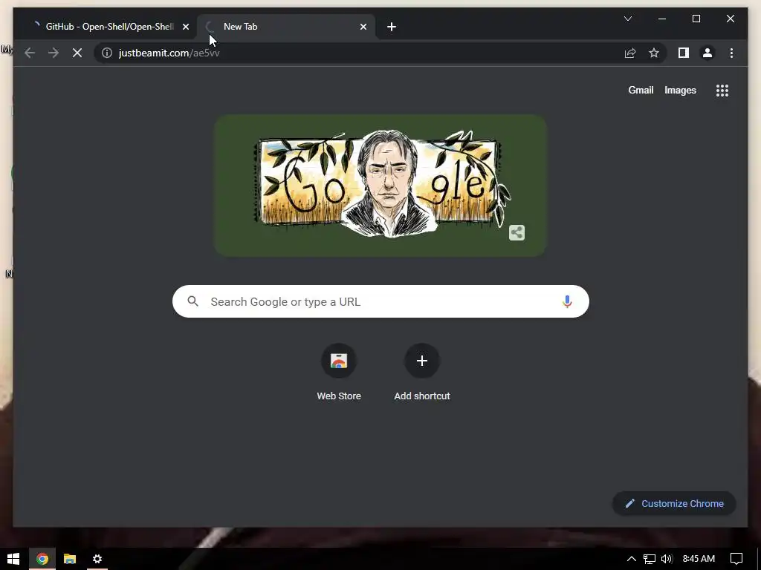
Task: Go back to the previous page
Action: (30, 53)
